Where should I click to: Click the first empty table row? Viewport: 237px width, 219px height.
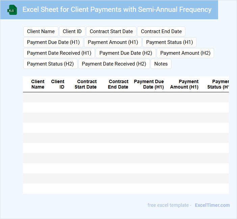(126, 97)
